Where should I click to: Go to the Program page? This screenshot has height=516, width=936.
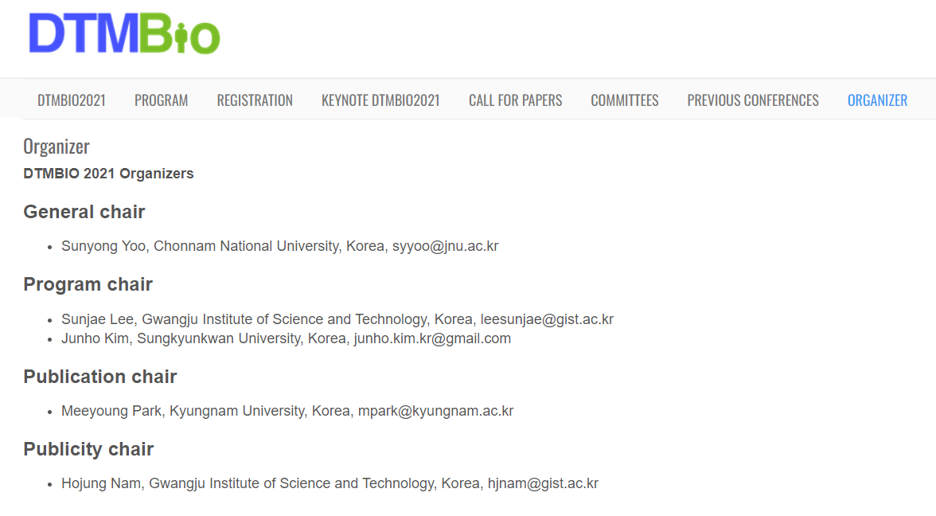(161, 100)
